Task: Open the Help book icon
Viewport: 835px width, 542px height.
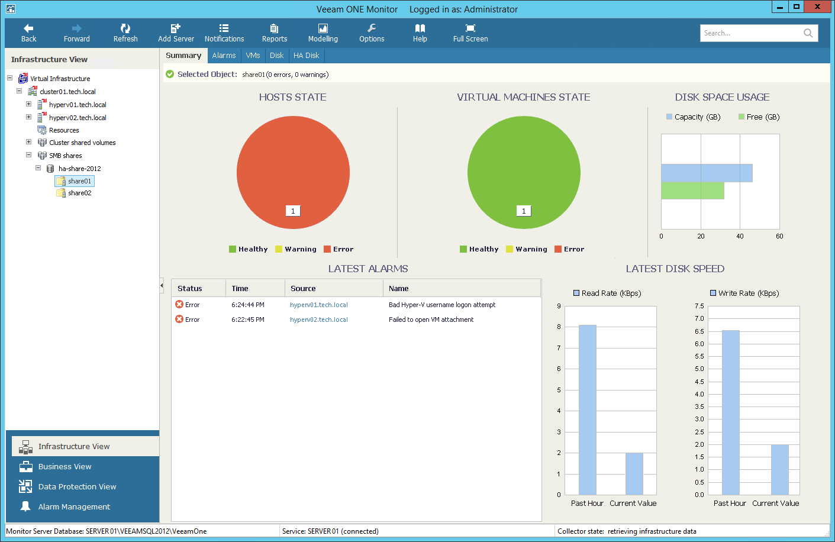Action: coord(420,28)
